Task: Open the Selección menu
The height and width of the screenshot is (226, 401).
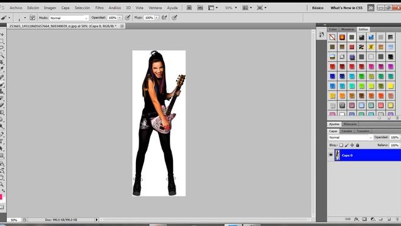Action: [x=82, y=8]
